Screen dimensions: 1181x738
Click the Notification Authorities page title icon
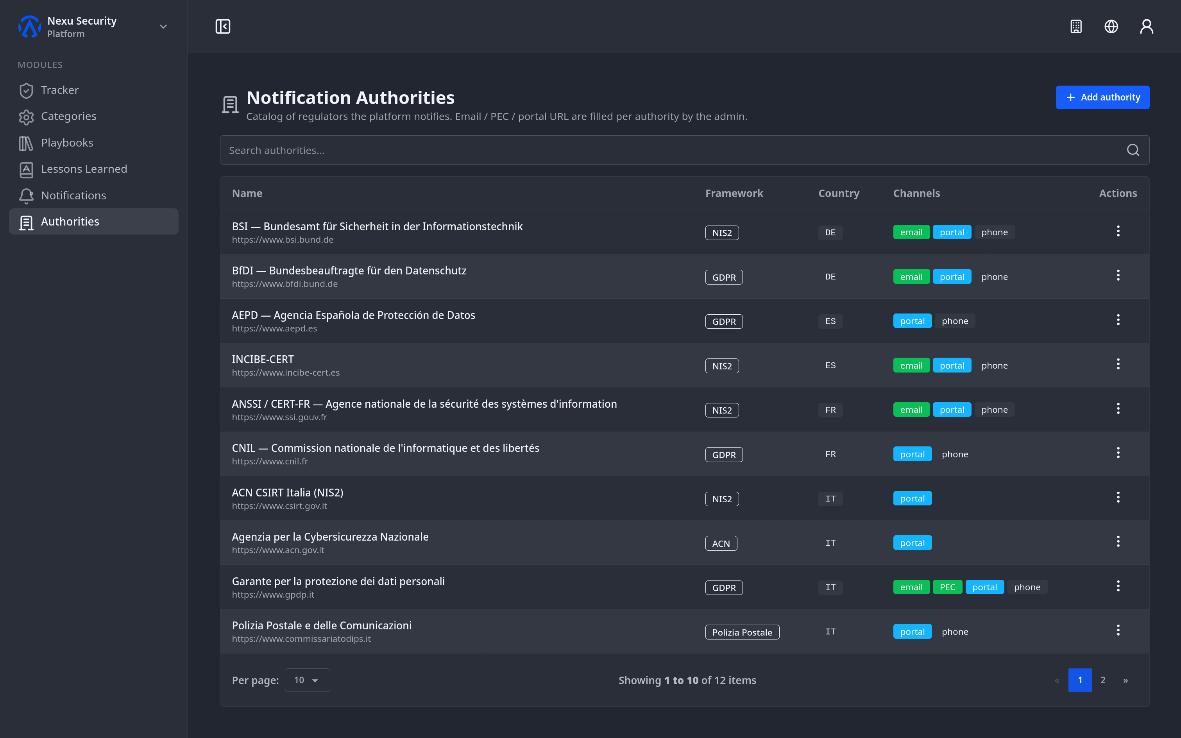[x=230, y=104]
